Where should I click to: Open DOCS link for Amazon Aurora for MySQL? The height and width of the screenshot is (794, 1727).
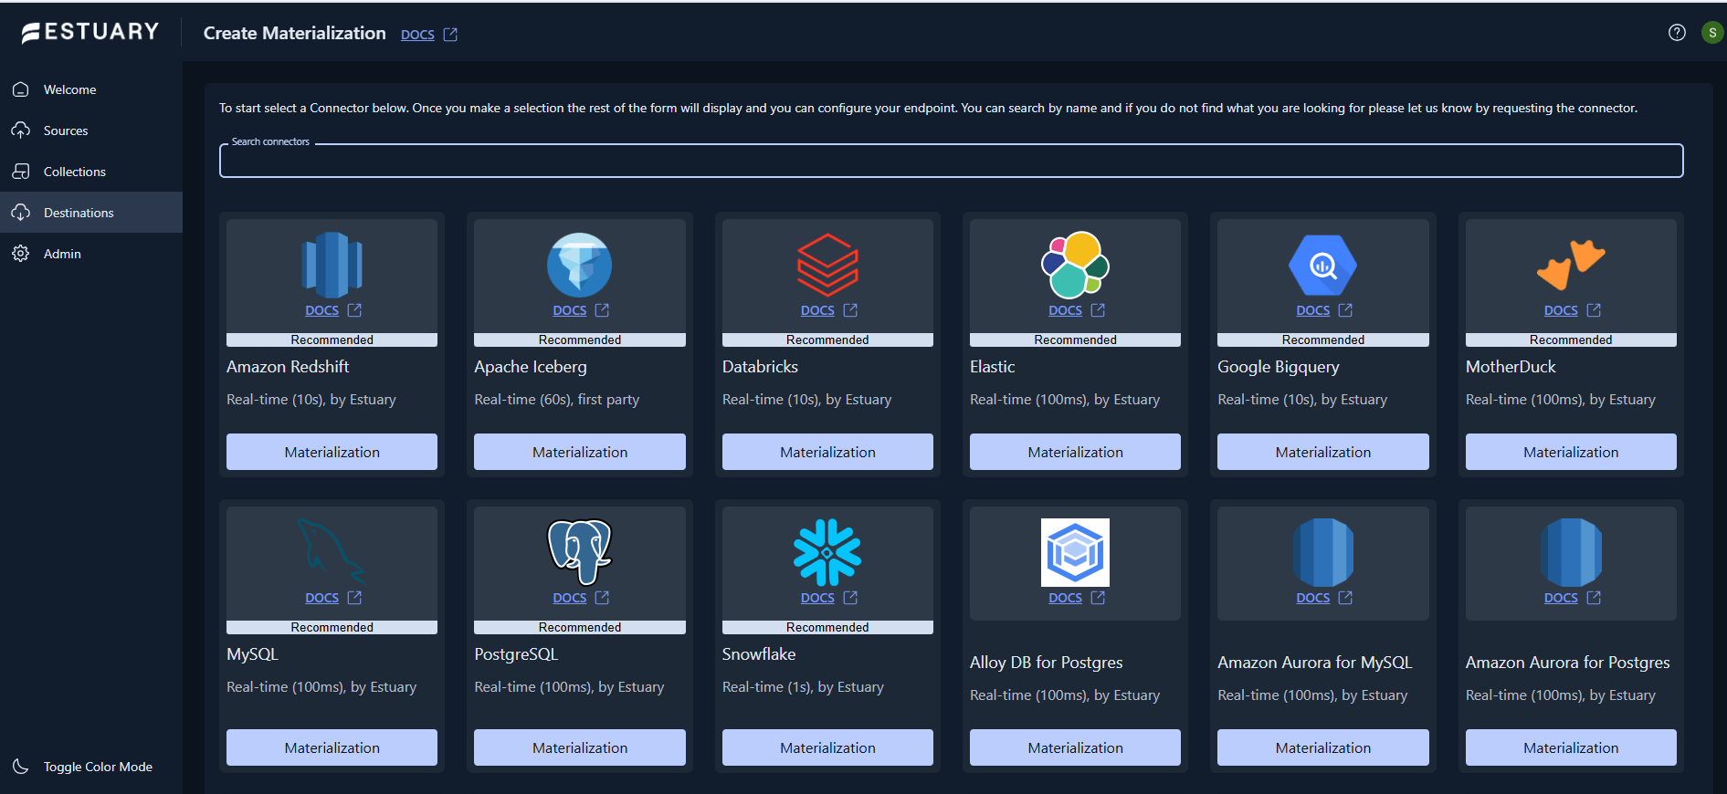point(1312,598)
